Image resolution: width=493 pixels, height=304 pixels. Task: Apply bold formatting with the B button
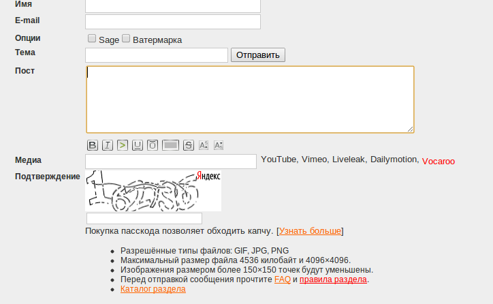[x=93, y=145]
